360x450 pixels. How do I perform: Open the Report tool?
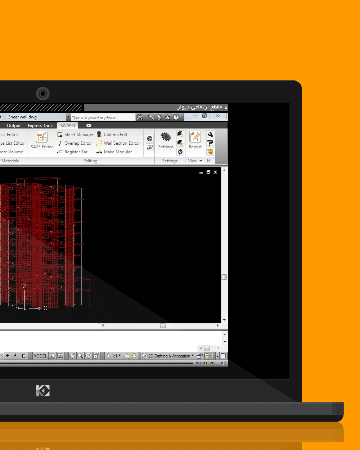tap(195, 140)
